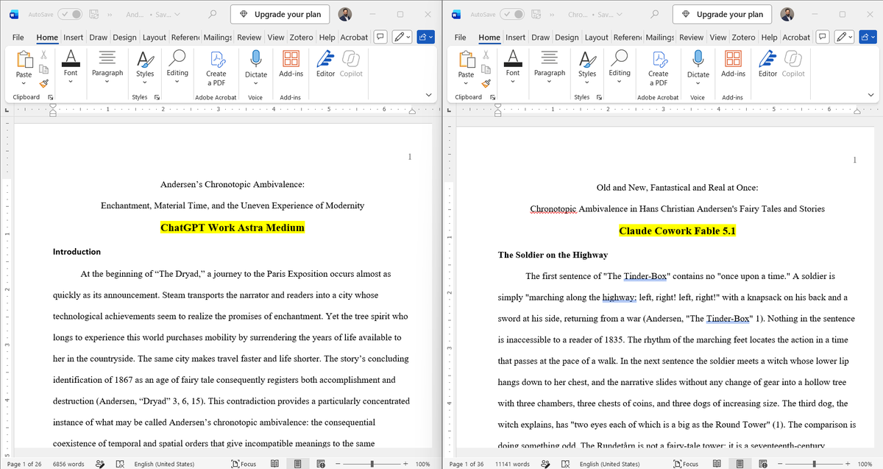Toggle AutoSave switch in the left window
Screen dimensions: 883x469
coord(70,14)
